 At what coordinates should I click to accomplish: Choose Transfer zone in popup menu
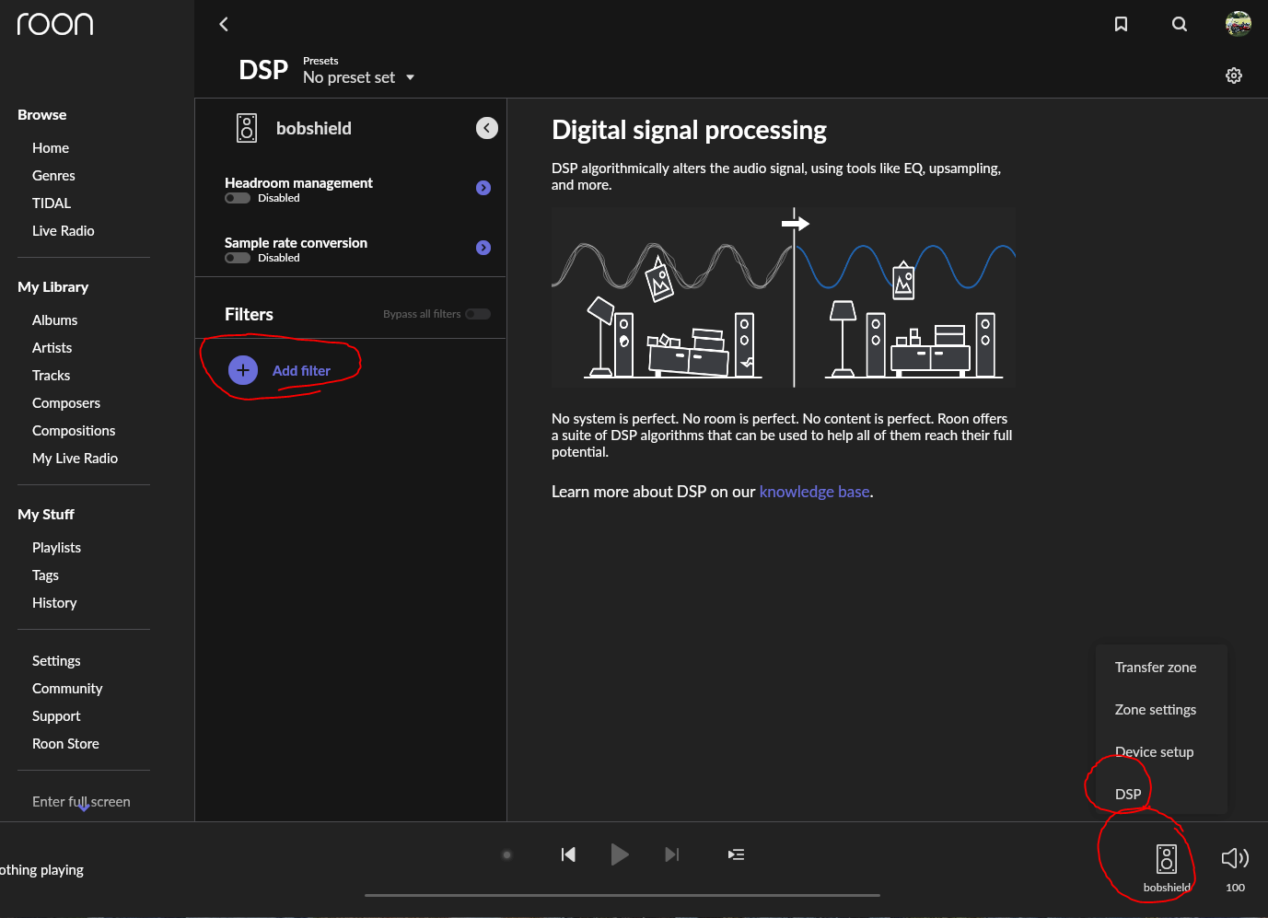(x=1156, y=668)
